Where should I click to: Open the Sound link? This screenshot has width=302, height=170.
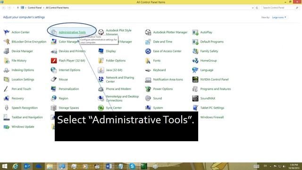(x=157, y=98)
